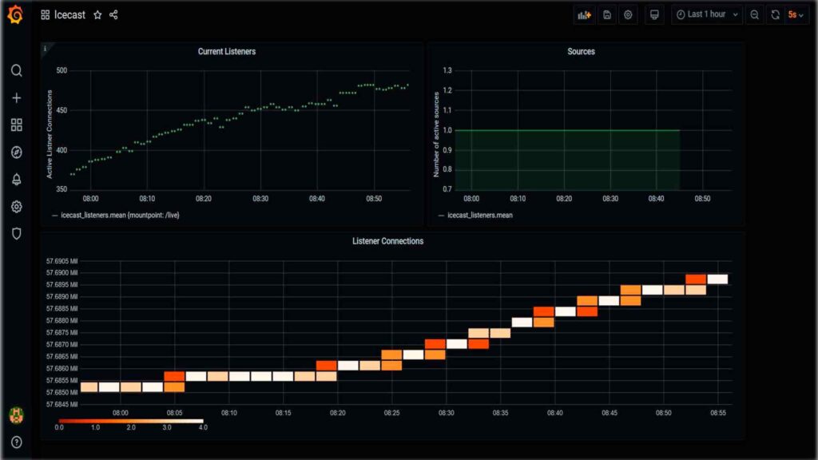
Task: Cycle view mode with monitor icon
Action: (654, 15)
